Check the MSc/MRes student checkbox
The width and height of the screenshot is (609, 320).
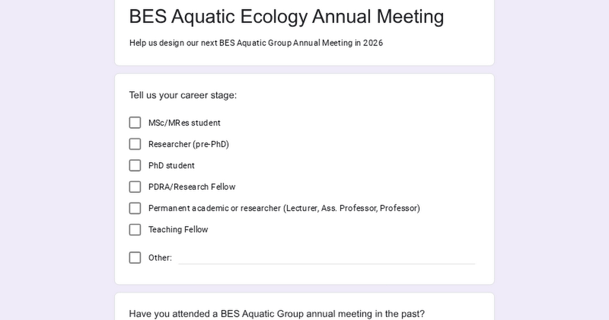135,123
